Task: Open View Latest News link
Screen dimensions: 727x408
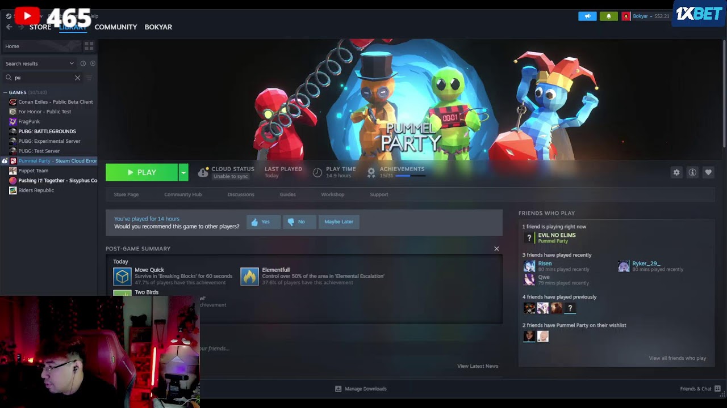Action: (478, 366)
